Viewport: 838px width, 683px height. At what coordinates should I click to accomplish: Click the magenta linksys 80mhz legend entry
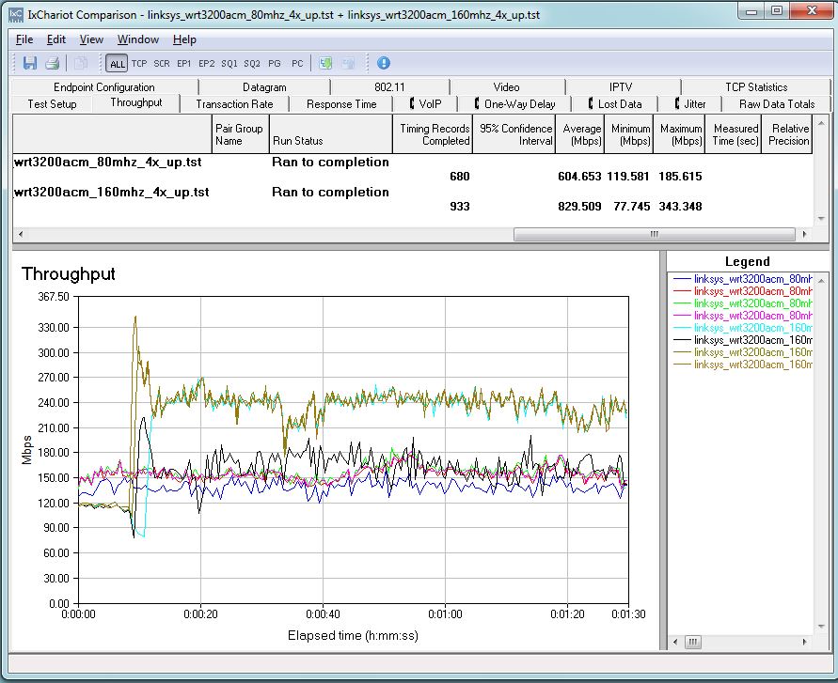(742, 316)
